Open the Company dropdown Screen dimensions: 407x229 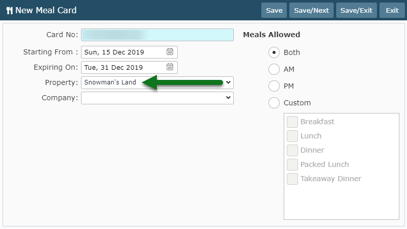(x=157, y=98)
